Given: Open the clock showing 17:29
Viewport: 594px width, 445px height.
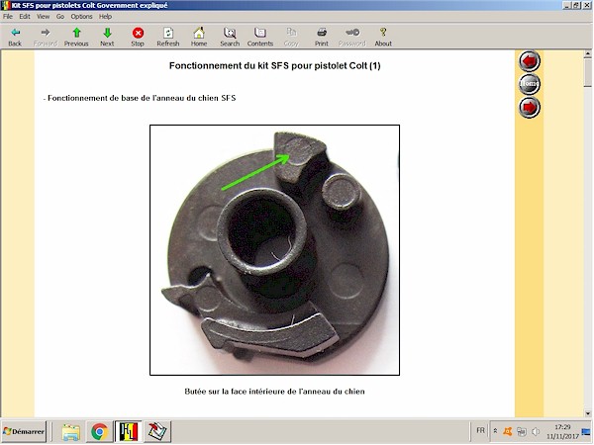Looking at the screenshot, I should 562,431.
